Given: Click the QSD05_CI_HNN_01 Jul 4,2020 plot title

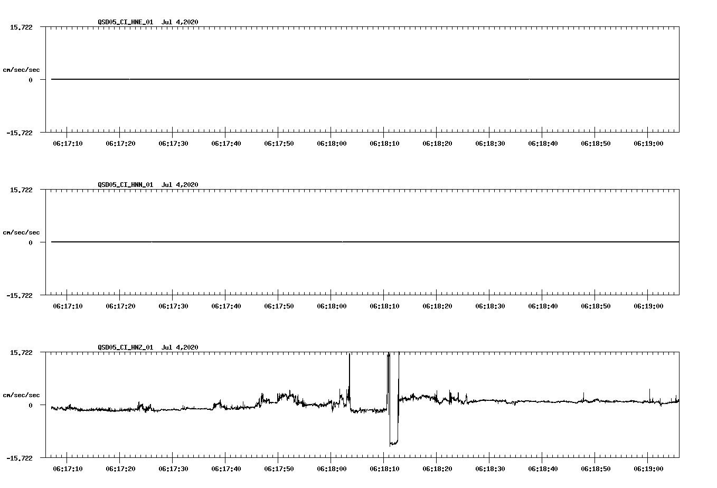Looking at the screenshot, I should [148, 185].
